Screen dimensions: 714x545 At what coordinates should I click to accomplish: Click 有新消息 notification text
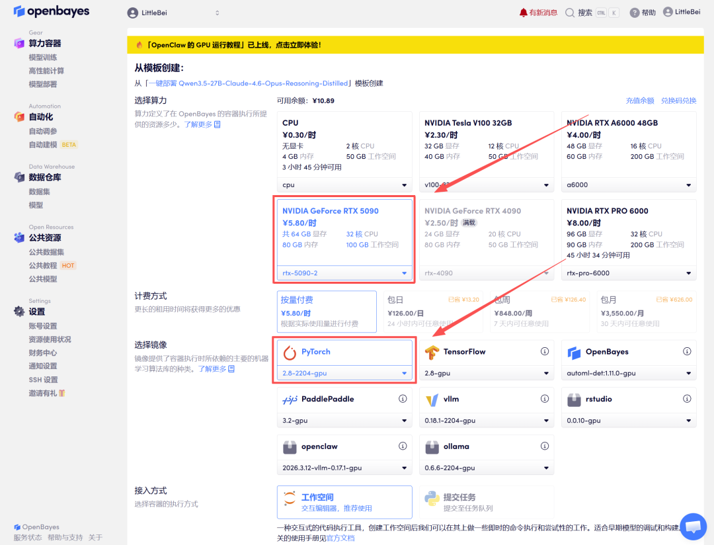click(543, 13)
